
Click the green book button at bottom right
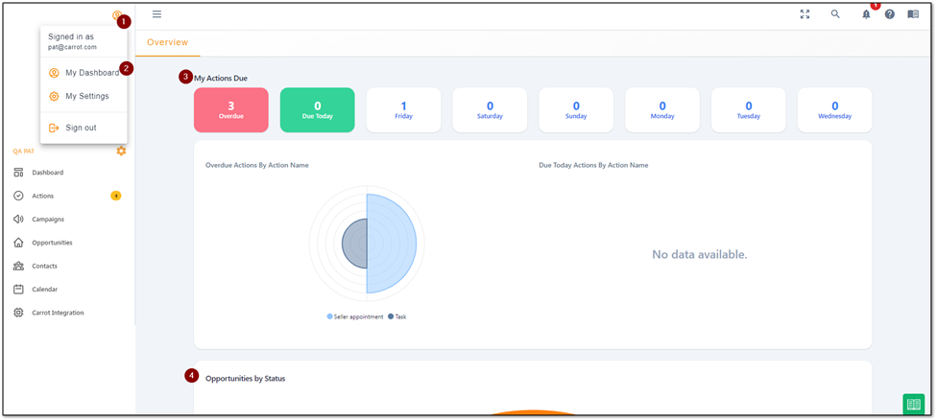click(x=913, y=404)
